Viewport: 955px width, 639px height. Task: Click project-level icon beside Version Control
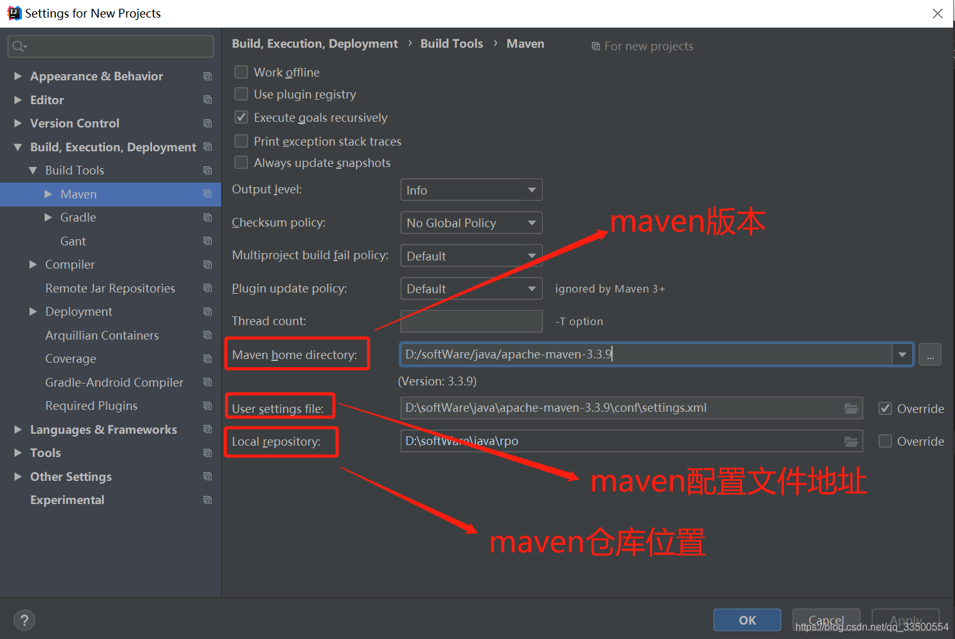pos(207,124)
